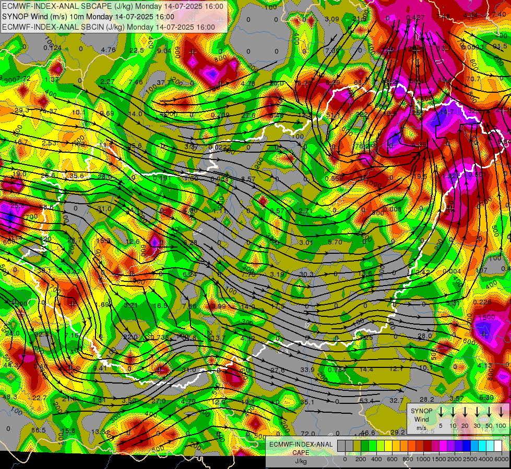Click the map value '6.30'
Image resolution: width=511 pixels, height=469 pixels.
tap(486, 398)
